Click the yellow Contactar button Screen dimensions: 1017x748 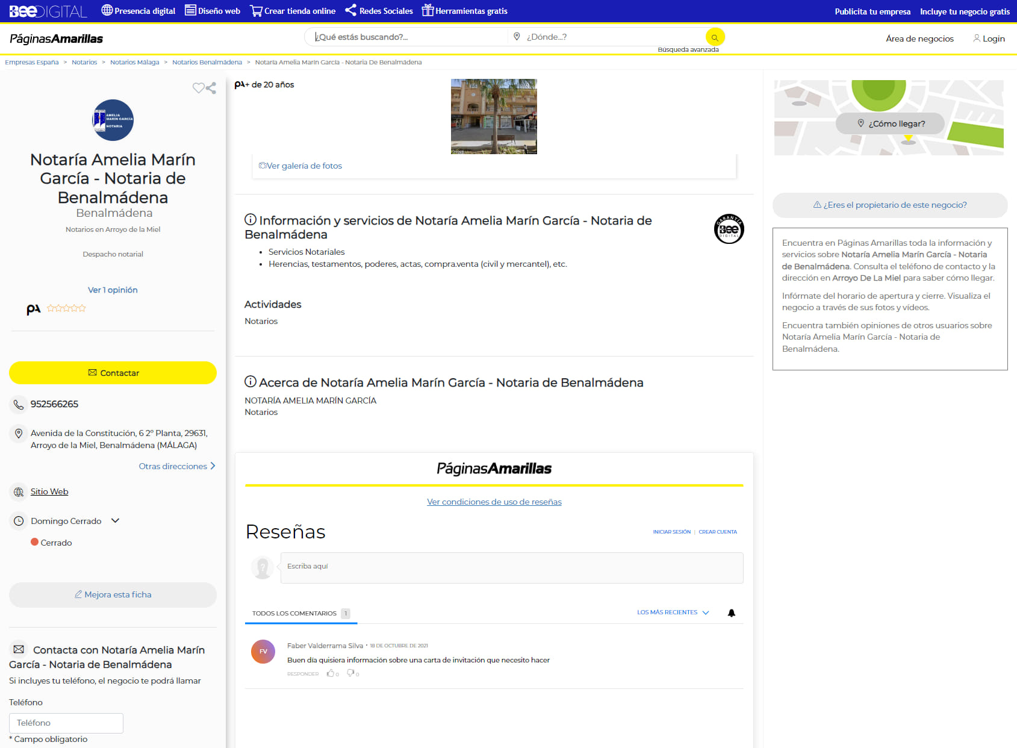click(x=113, y=373)
